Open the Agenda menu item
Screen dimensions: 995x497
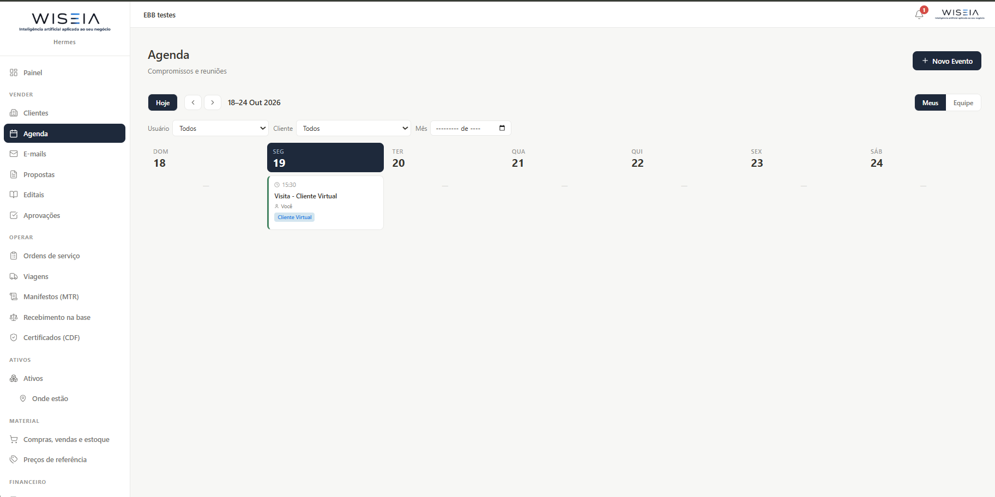(x=64, y=134)
